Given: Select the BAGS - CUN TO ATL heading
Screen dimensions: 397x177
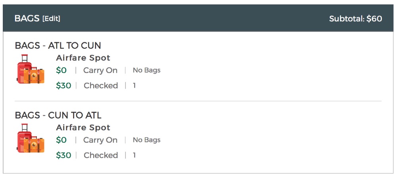Looking at the screenshot, I should 58,115.
